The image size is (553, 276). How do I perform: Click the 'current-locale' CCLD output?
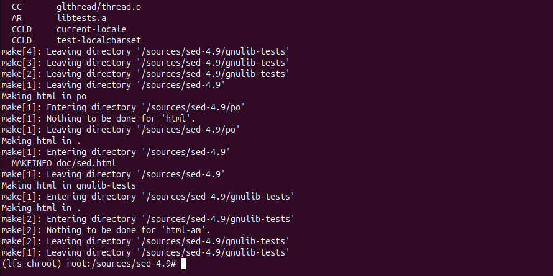91,29
